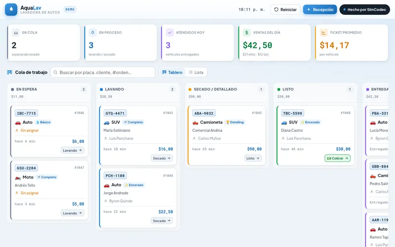
Task: Click the EN ESPERA column header
Action: [27, 89]
